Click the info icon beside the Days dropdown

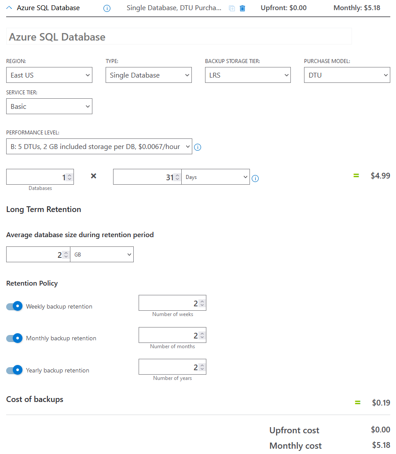coord(255,179)
